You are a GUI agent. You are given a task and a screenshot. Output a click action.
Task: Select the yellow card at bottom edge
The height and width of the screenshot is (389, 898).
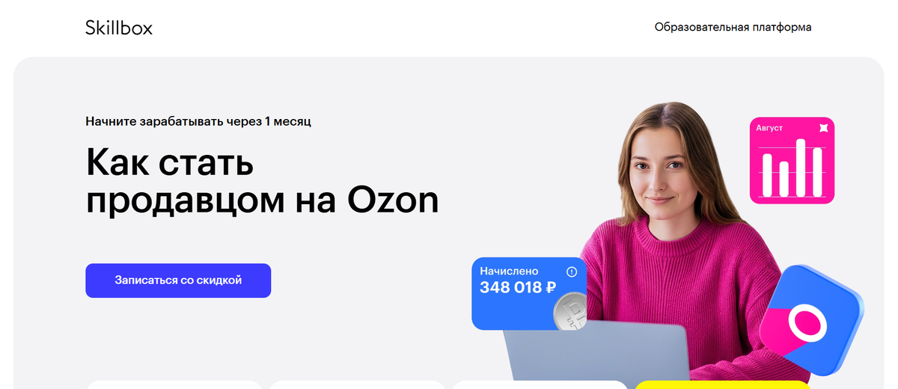click(722, 385)
